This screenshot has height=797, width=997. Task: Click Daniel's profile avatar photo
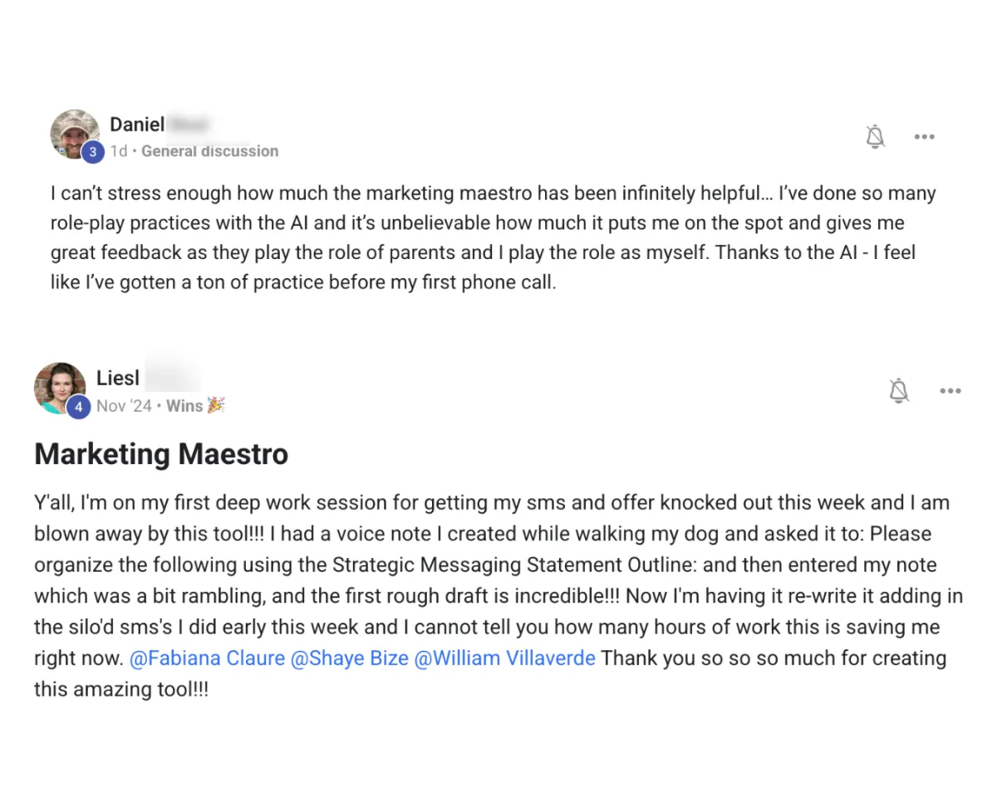pyautogui.click(x=73, y=131)
